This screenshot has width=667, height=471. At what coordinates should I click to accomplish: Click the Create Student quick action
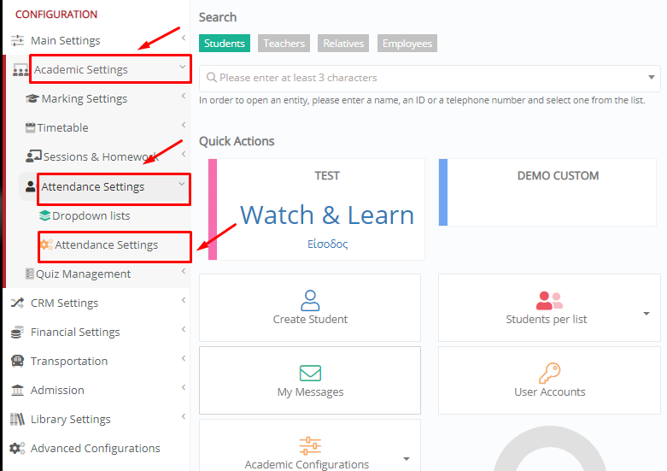click(310, 308)
